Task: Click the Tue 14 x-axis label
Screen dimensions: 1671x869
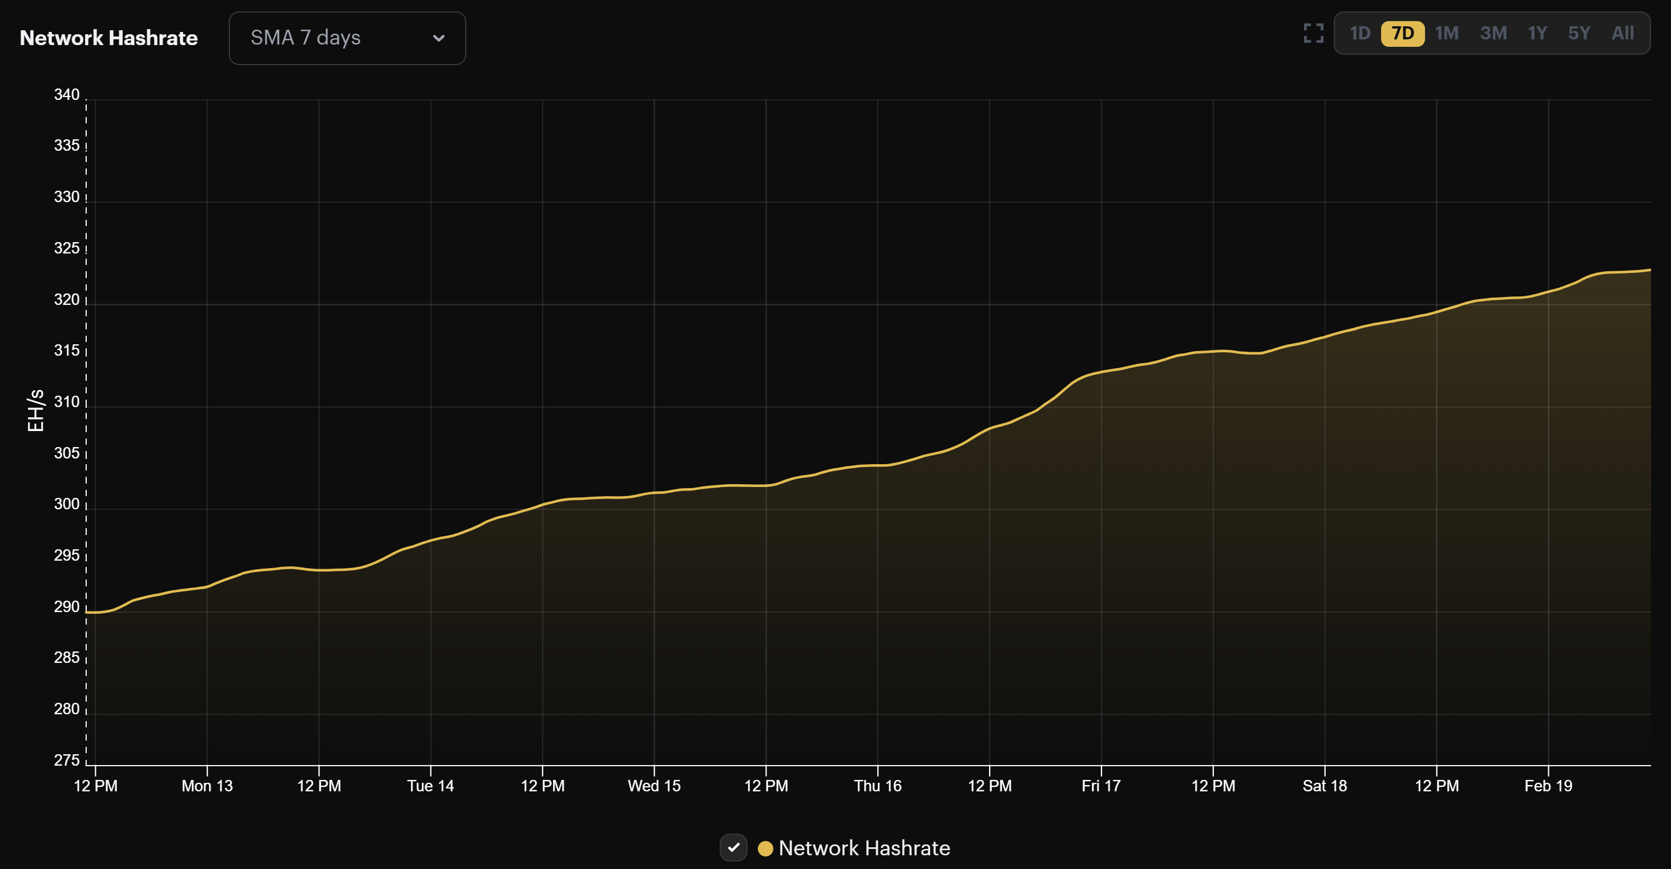Action: 430,786
